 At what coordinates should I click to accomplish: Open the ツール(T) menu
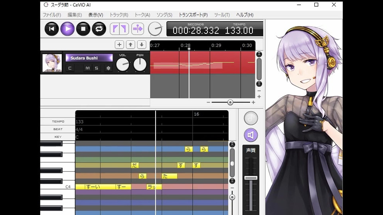(x=222, y=15)
